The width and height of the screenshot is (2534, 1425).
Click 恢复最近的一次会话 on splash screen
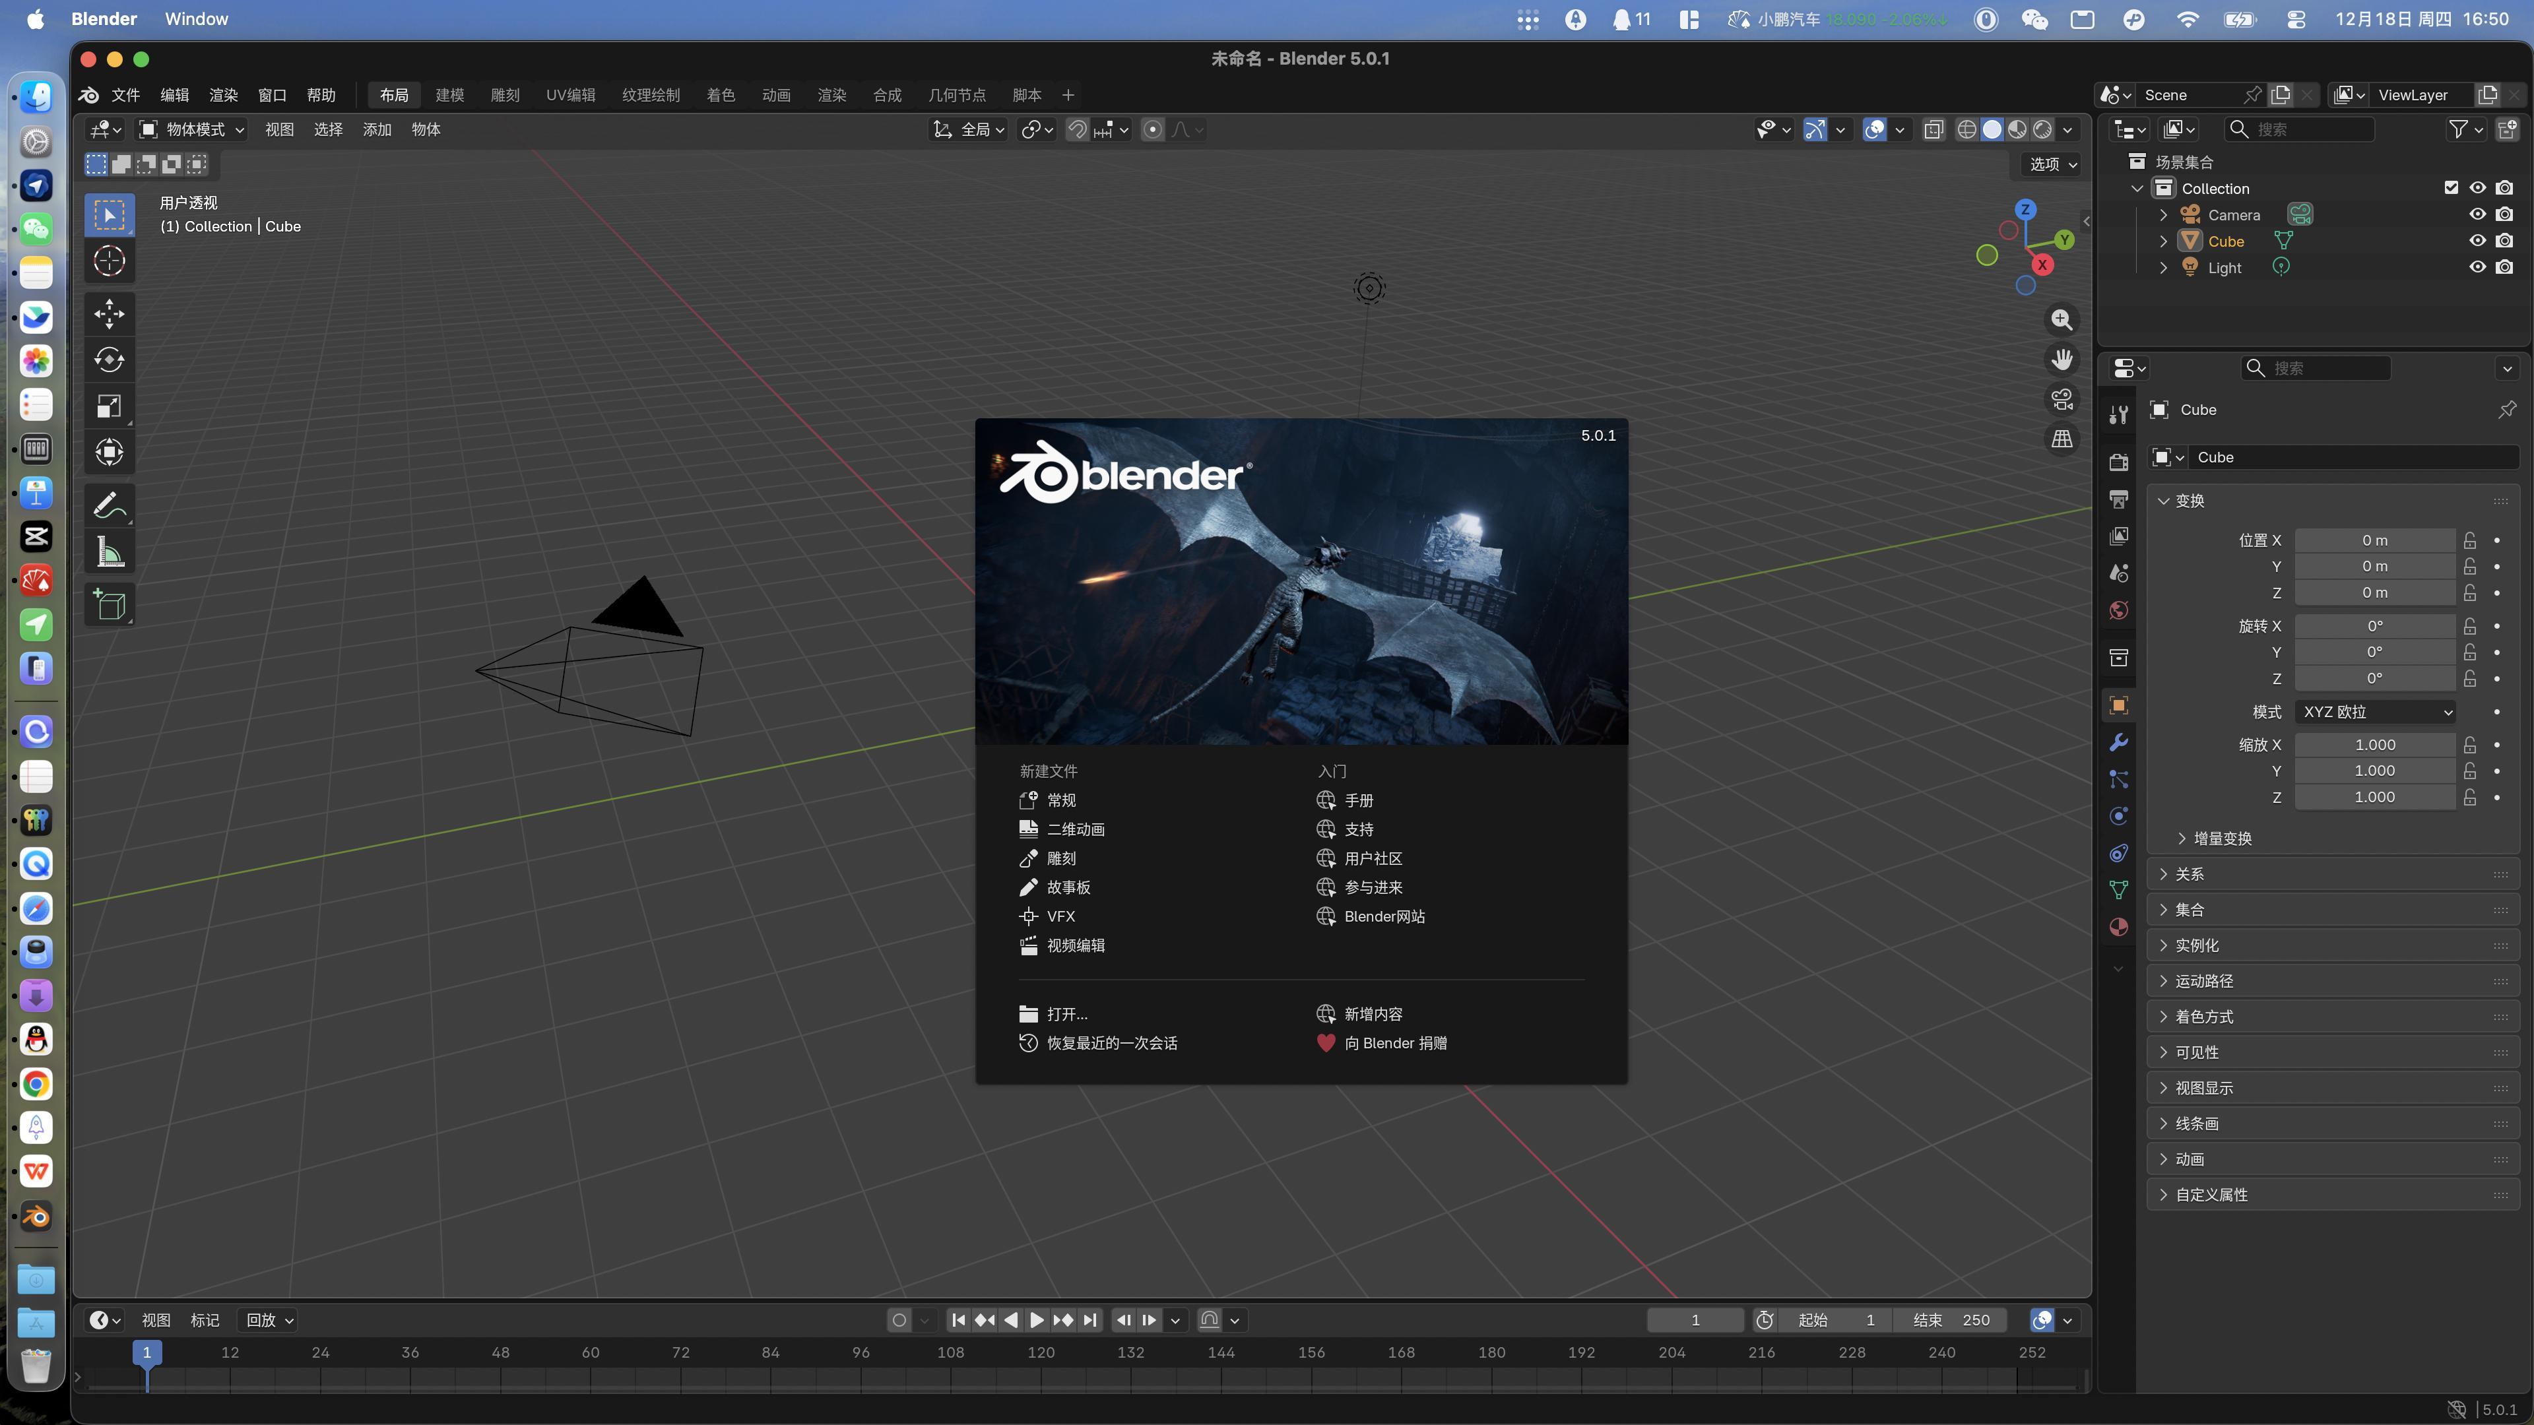(x=1111, y=1044)
